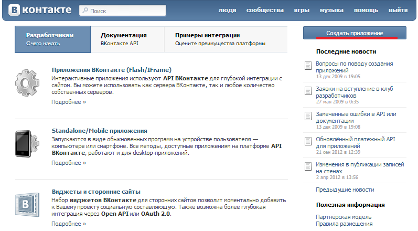Click the gear icon for Flash/IFrame apps

click(27, 83)
